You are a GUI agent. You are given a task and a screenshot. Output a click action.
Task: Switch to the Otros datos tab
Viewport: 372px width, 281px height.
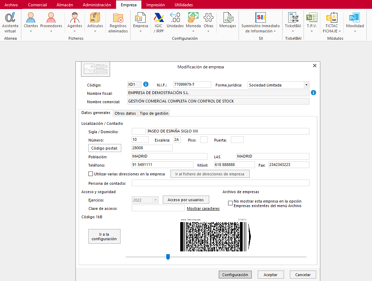[125, 113]
